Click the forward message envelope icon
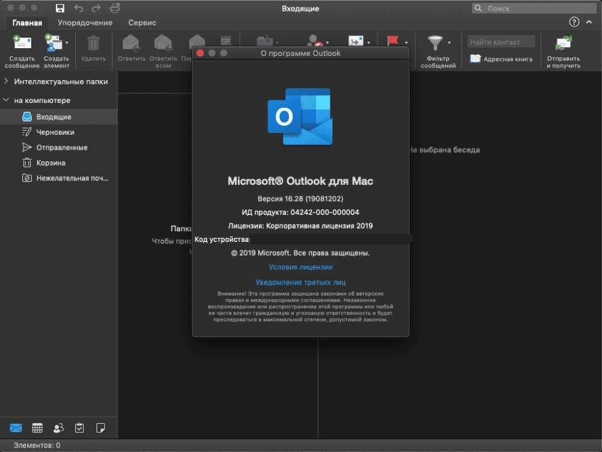The width and height of the screenshot is (602, 452). tap(197, 41)
